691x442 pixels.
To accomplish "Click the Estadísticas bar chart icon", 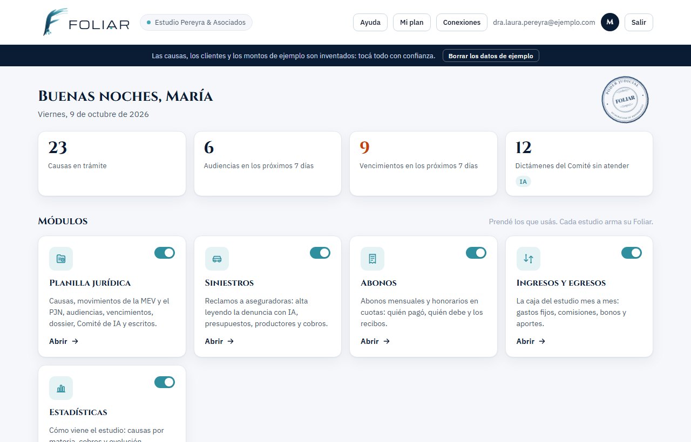I will point(61,388).
